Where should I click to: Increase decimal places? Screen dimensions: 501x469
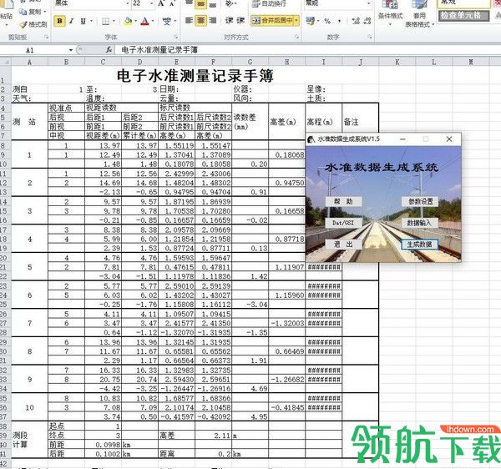[x=356, y=21]
